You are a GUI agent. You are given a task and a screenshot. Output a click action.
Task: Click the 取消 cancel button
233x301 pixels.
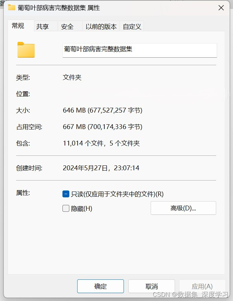151,286
